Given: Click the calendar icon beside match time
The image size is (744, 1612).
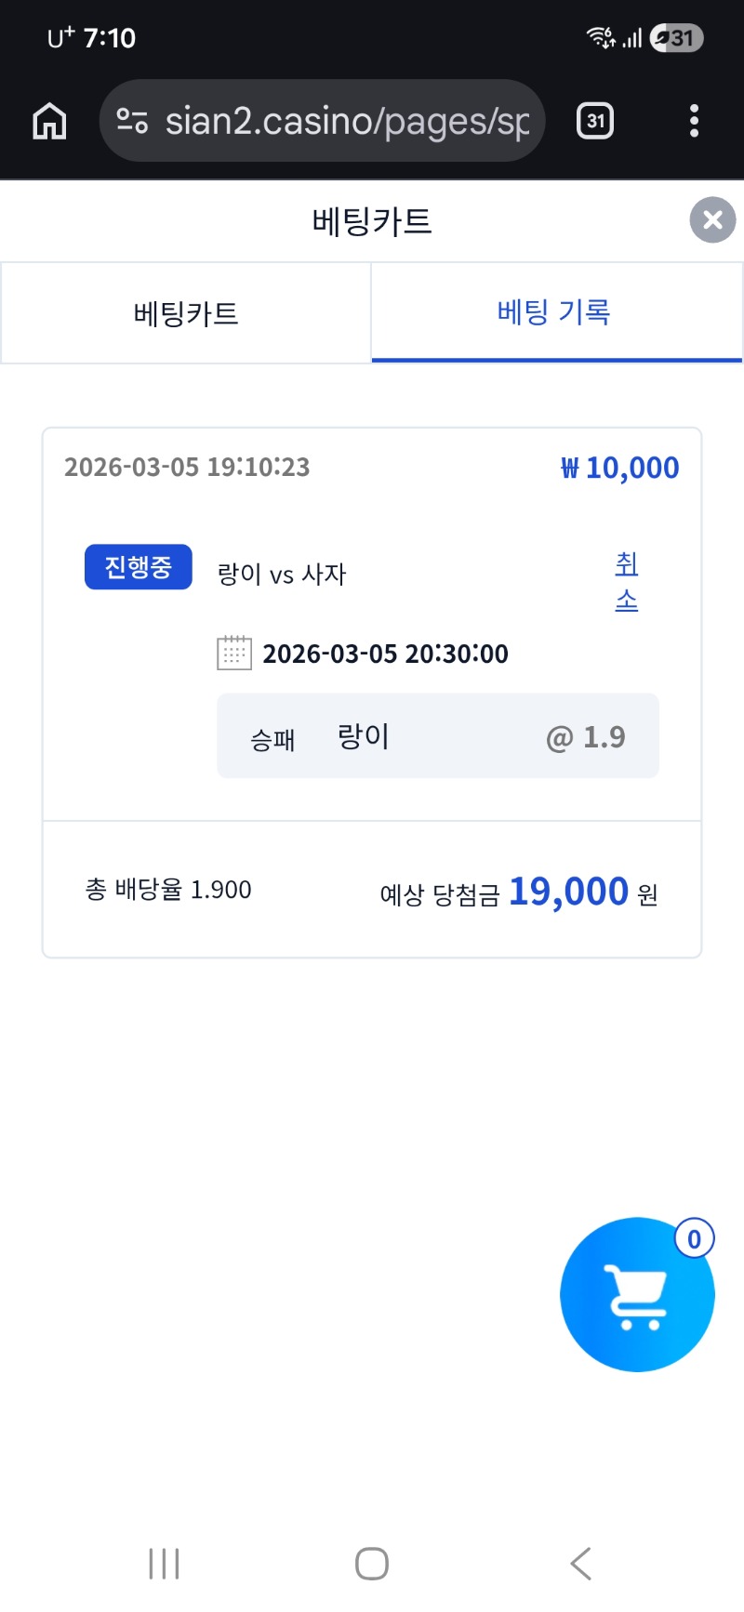Looking at the screenshot, I should pyautogui.click(x=234, y=654).
